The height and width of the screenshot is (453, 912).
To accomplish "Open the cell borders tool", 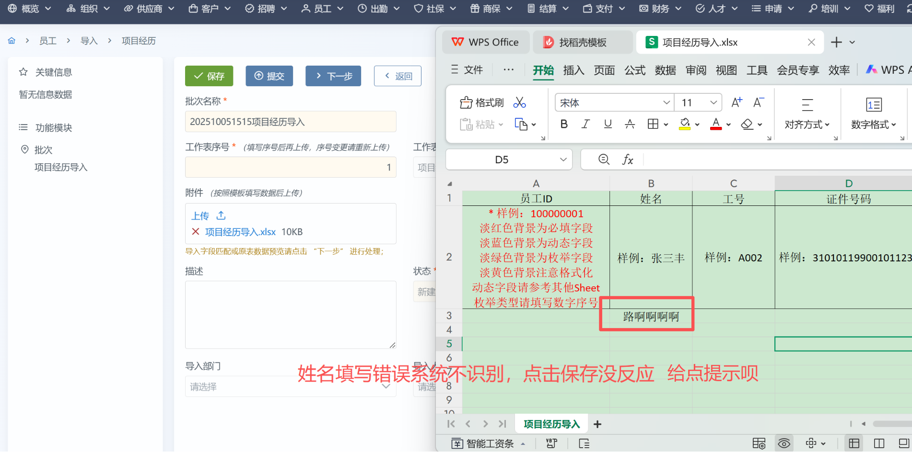I will [x=653, y=125].
